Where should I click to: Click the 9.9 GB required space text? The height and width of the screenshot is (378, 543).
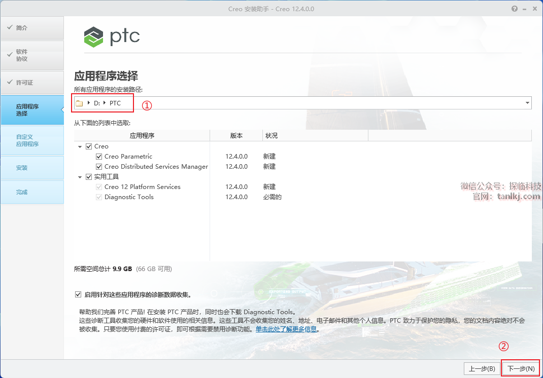pos(122,269)
